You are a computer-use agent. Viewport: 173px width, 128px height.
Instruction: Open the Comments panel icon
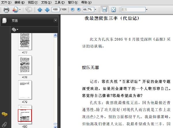pyautogui.click(x=4, y=114)
